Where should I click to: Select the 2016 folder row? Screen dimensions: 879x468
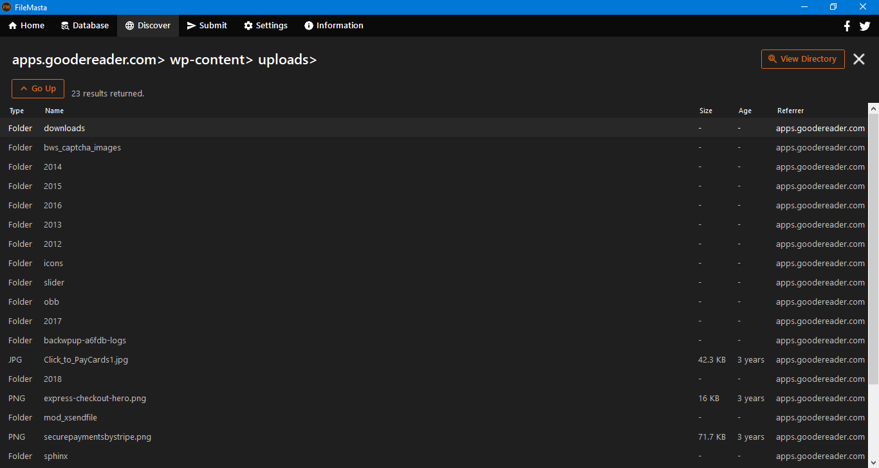(434, 205)
